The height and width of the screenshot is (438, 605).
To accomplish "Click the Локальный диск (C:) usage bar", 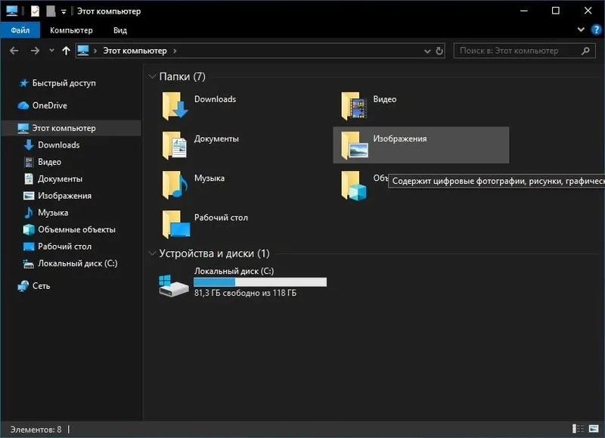I will 260,282.
